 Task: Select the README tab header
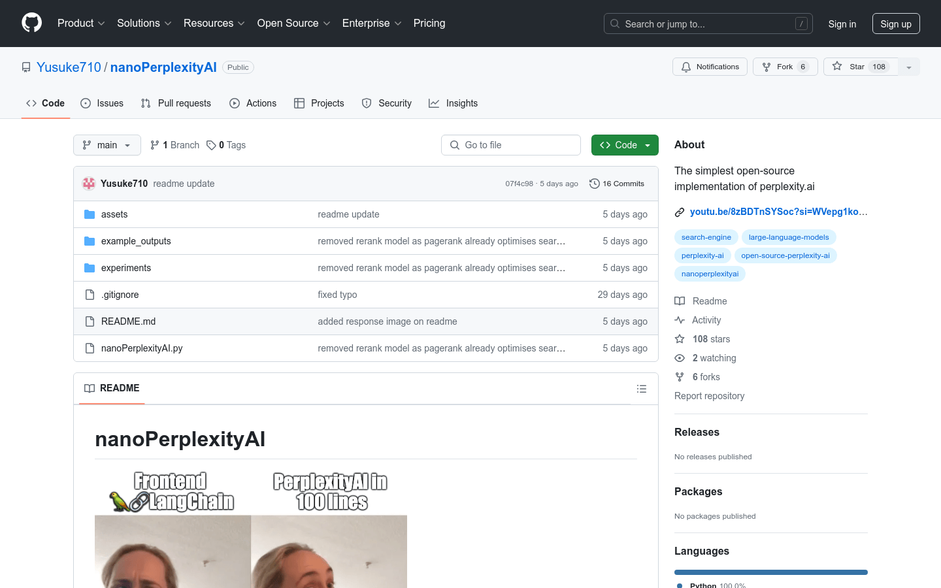tap(112, 388)
